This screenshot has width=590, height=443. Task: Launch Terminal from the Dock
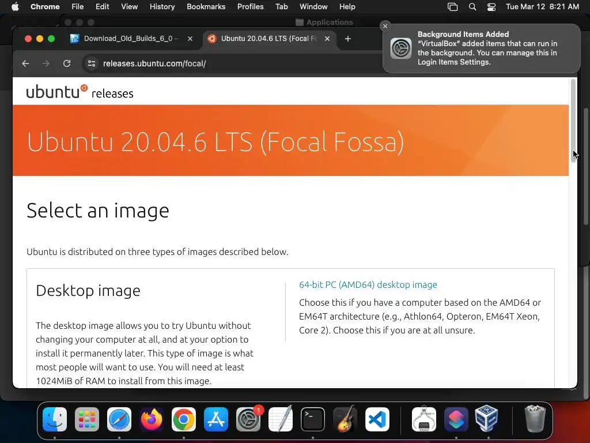[313, 419]
